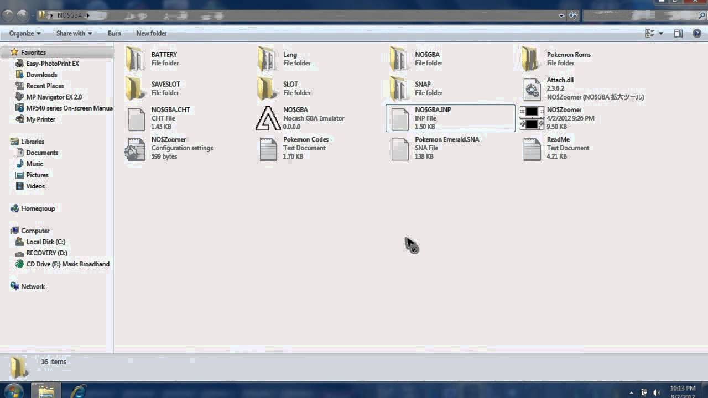708x398 pixels.
Task: Select the NO$GBA.INP file icon
Action: pyautogui.click(x=399, y=119)
